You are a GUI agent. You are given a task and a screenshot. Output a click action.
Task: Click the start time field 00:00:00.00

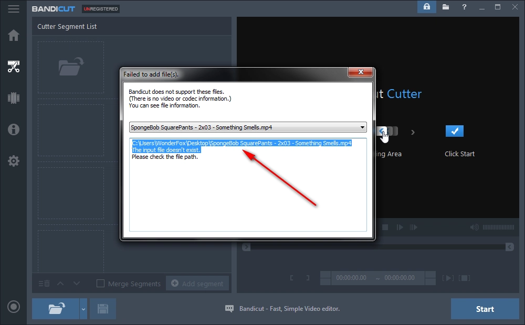(x=351, y=278)
